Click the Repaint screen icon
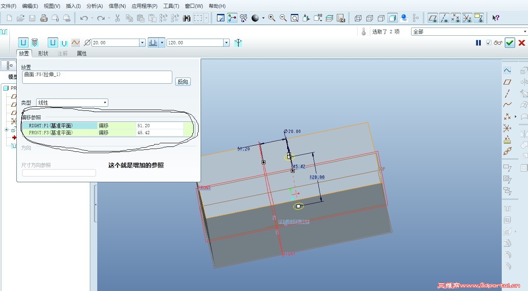 tap(221, 18)
